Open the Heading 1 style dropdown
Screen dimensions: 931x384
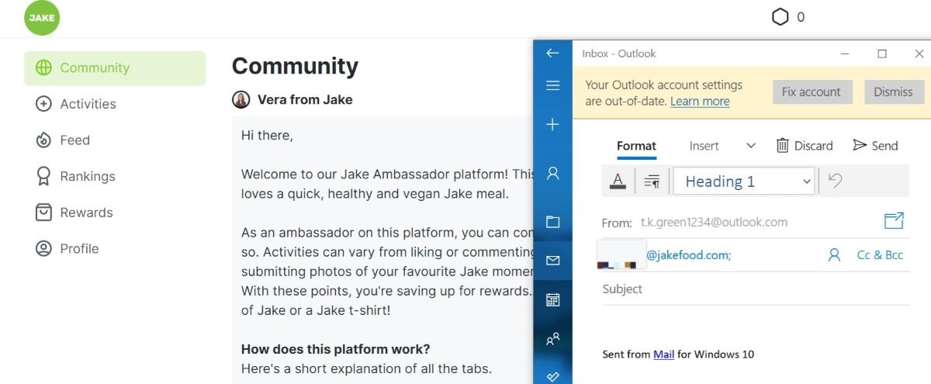click(x=744, y=182)
